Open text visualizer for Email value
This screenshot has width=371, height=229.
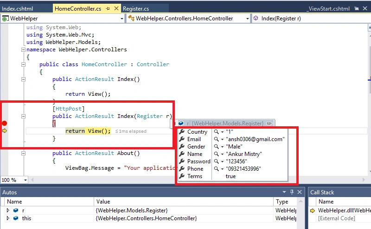[x=216, y=139]
